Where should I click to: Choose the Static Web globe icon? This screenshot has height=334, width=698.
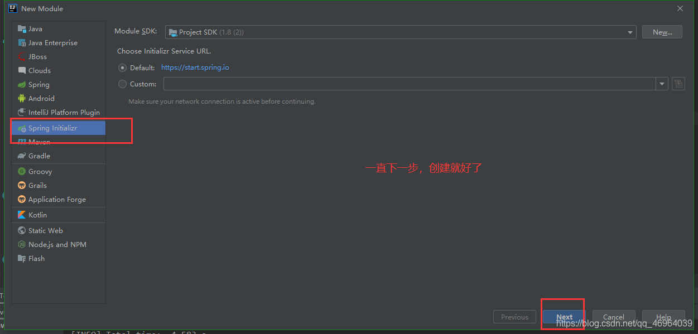pos(22,231)
